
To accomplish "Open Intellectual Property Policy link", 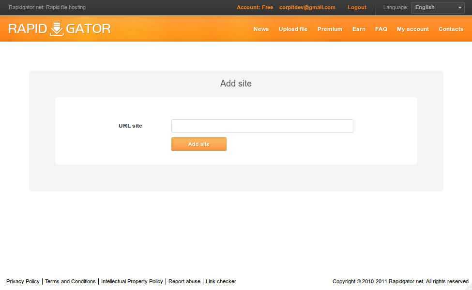I will point(132,282).
